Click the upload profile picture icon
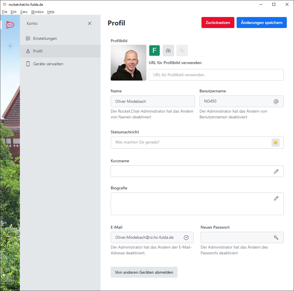The height and width of the screenshot is (291, 294). (x=168, y=51)
